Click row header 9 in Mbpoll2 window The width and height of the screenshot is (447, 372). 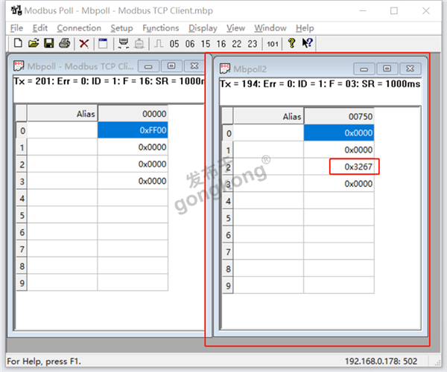pos(228,286)
